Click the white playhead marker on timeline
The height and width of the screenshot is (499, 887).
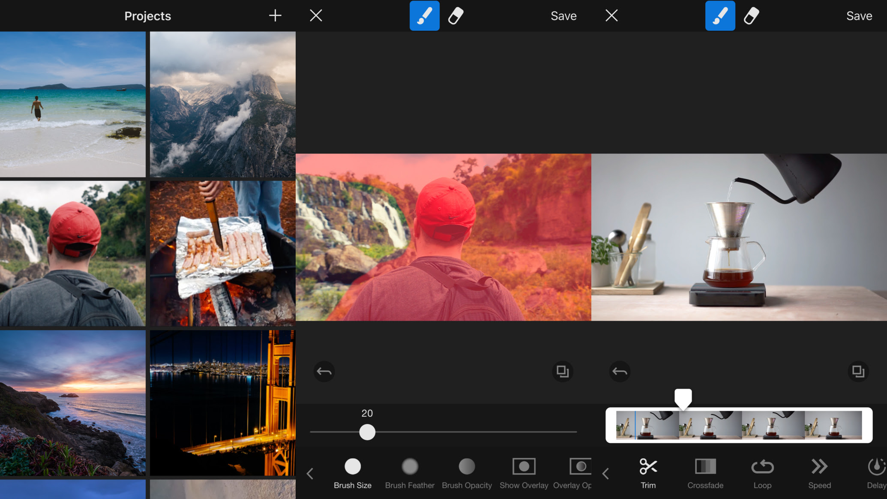coord(683,399)
